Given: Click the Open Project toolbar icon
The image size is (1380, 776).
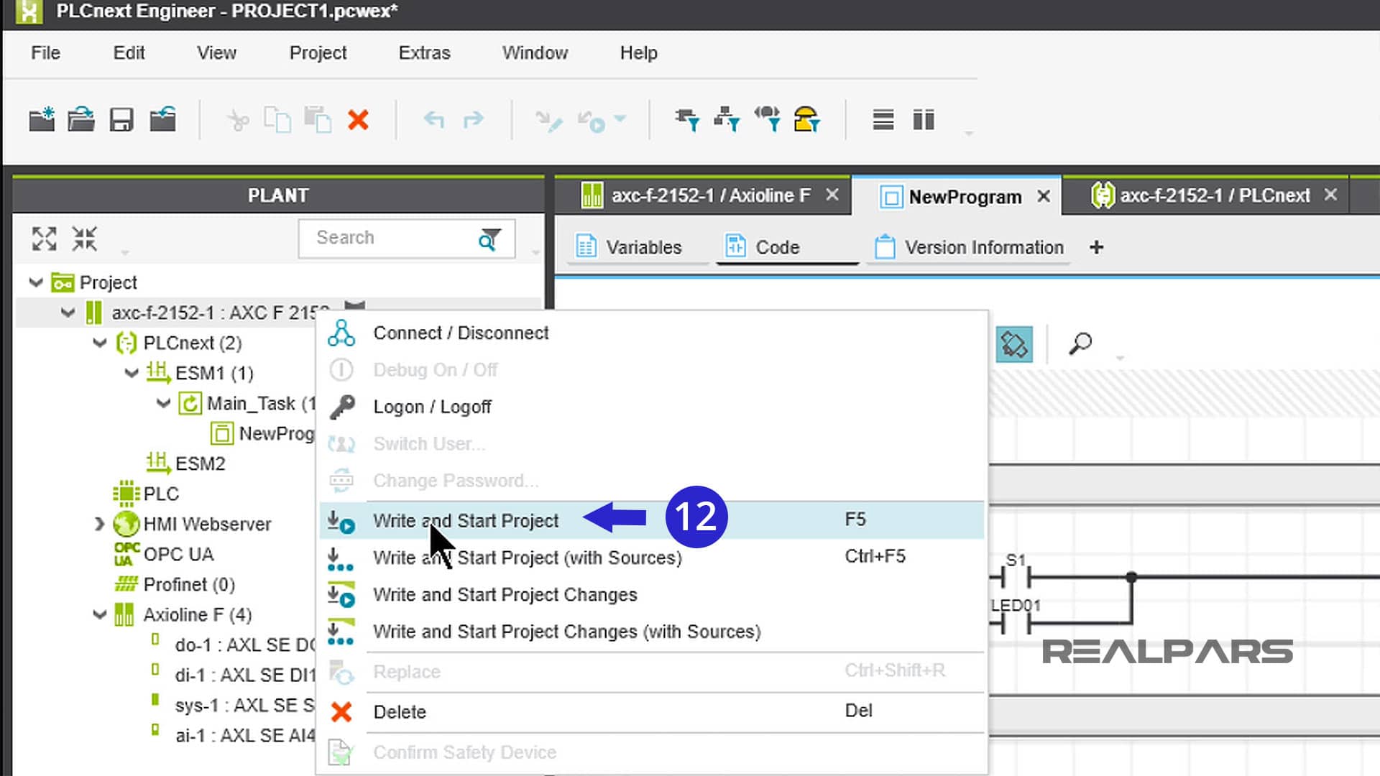Looking at the screenshot, I should [x=81, y=119].
